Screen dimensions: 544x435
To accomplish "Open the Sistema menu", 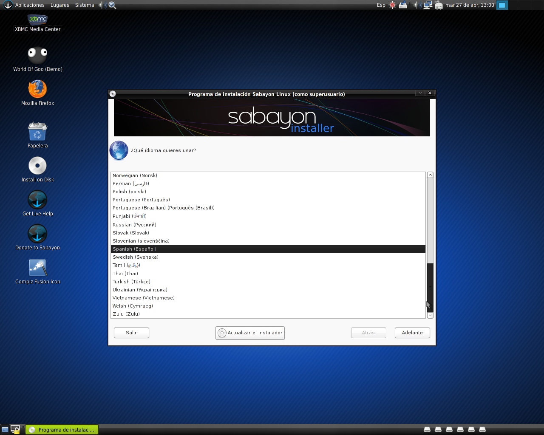I will point(85,5).
